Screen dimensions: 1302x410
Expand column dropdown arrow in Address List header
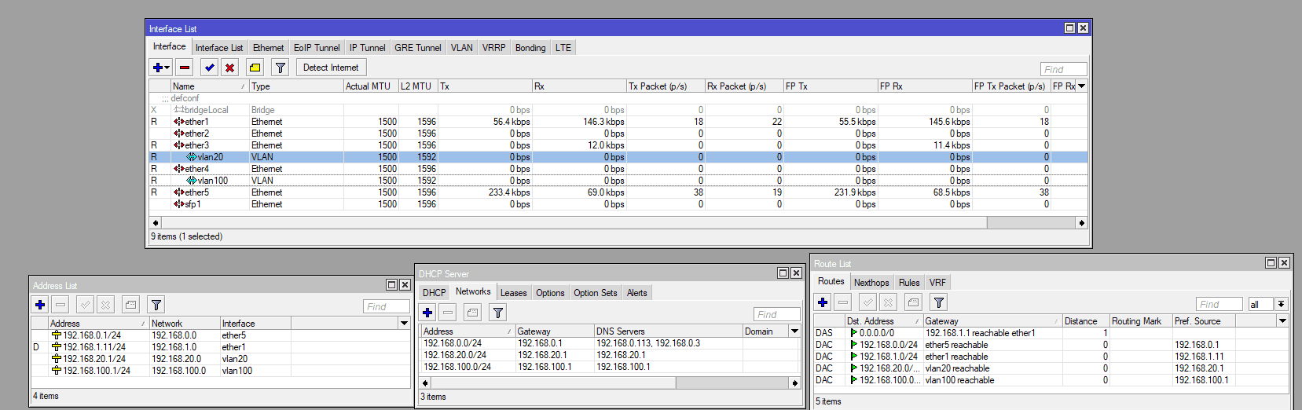(404, 323)
